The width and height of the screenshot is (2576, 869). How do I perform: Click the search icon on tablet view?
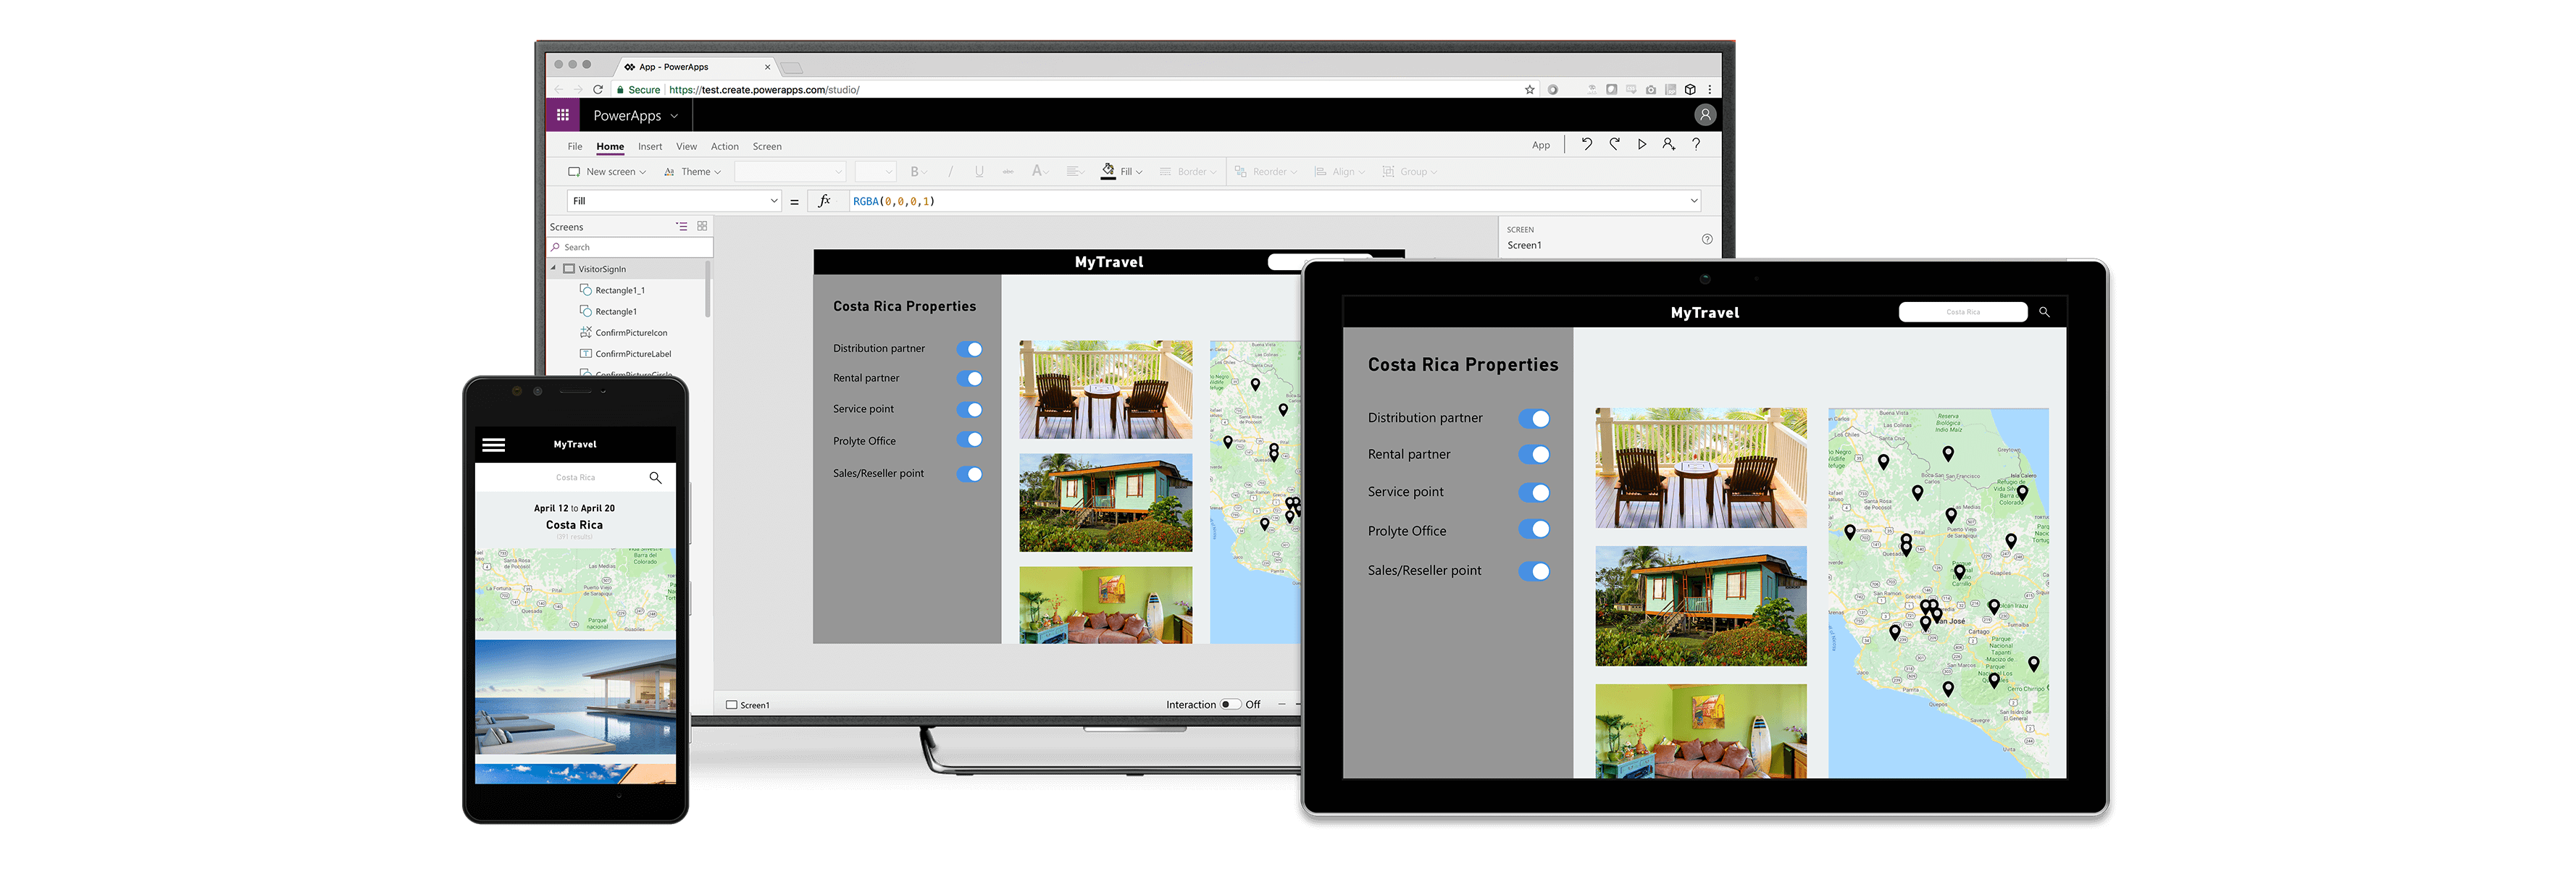[x=2044, y=312]
